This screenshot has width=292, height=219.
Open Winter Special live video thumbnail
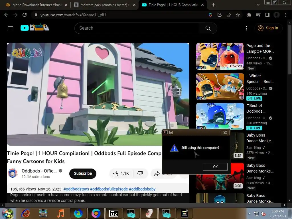click(220, 87)
